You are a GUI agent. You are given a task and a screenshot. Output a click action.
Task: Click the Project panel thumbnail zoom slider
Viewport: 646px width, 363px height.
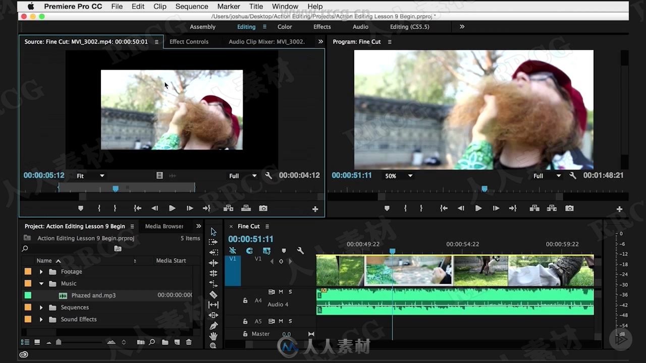[x=59, y=342]
